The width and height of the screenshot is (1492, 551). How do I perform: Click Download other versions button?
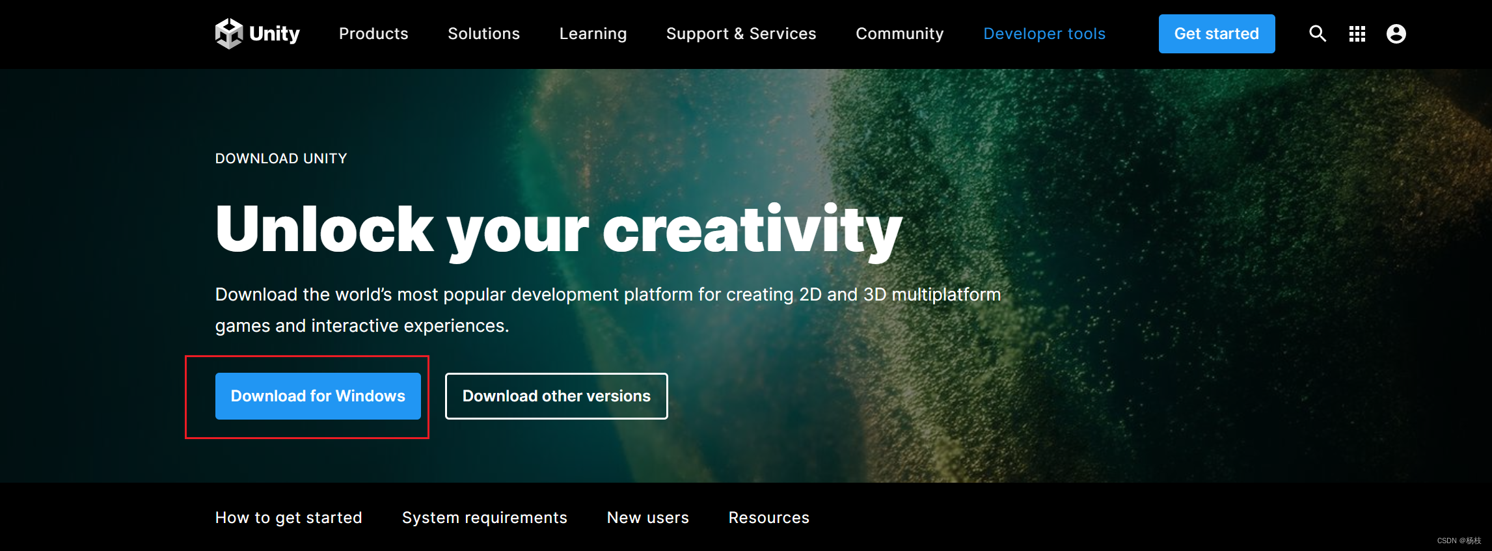(x=556, y=396)
